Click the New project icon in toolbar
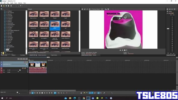This screenshot has height=100, width=178. point(1,6)
